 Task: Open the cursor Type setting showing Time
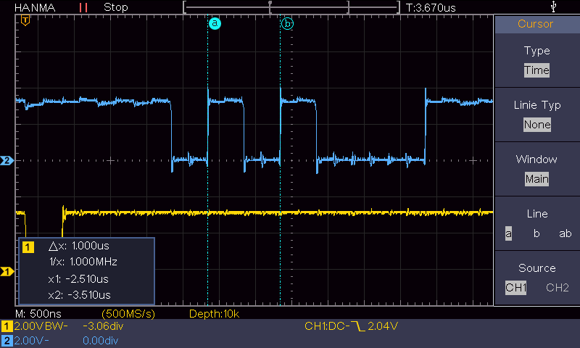pos(536,70)
